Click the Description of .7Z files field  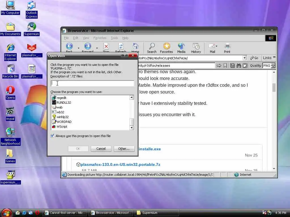click(93, 83)
